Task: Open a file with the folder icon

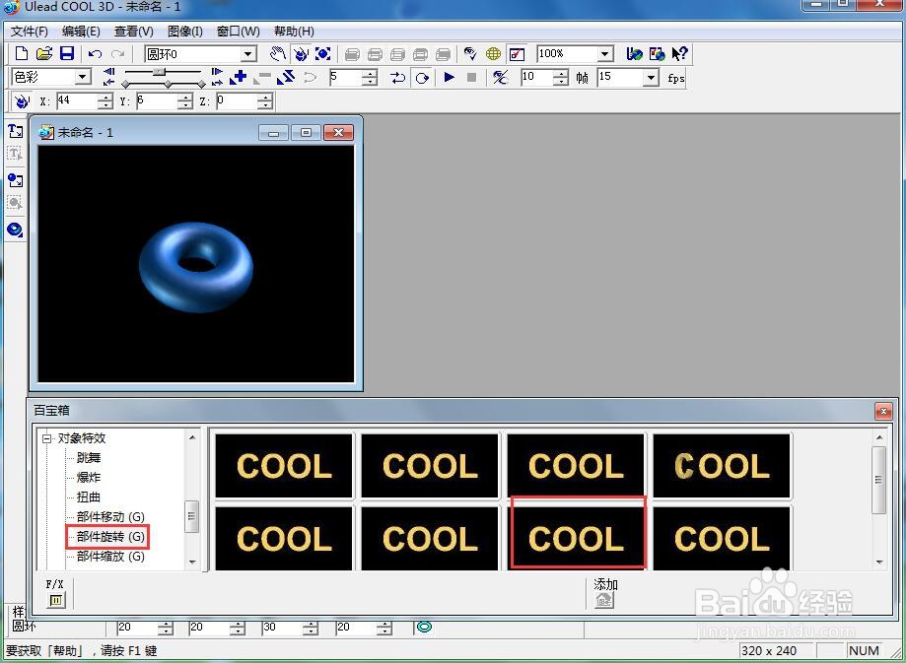Action: click(x=44, y=54)
